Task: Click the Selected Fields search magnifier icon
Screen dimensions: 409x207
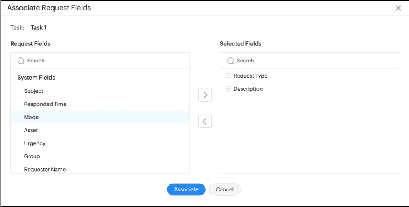Action: [230, 61]
